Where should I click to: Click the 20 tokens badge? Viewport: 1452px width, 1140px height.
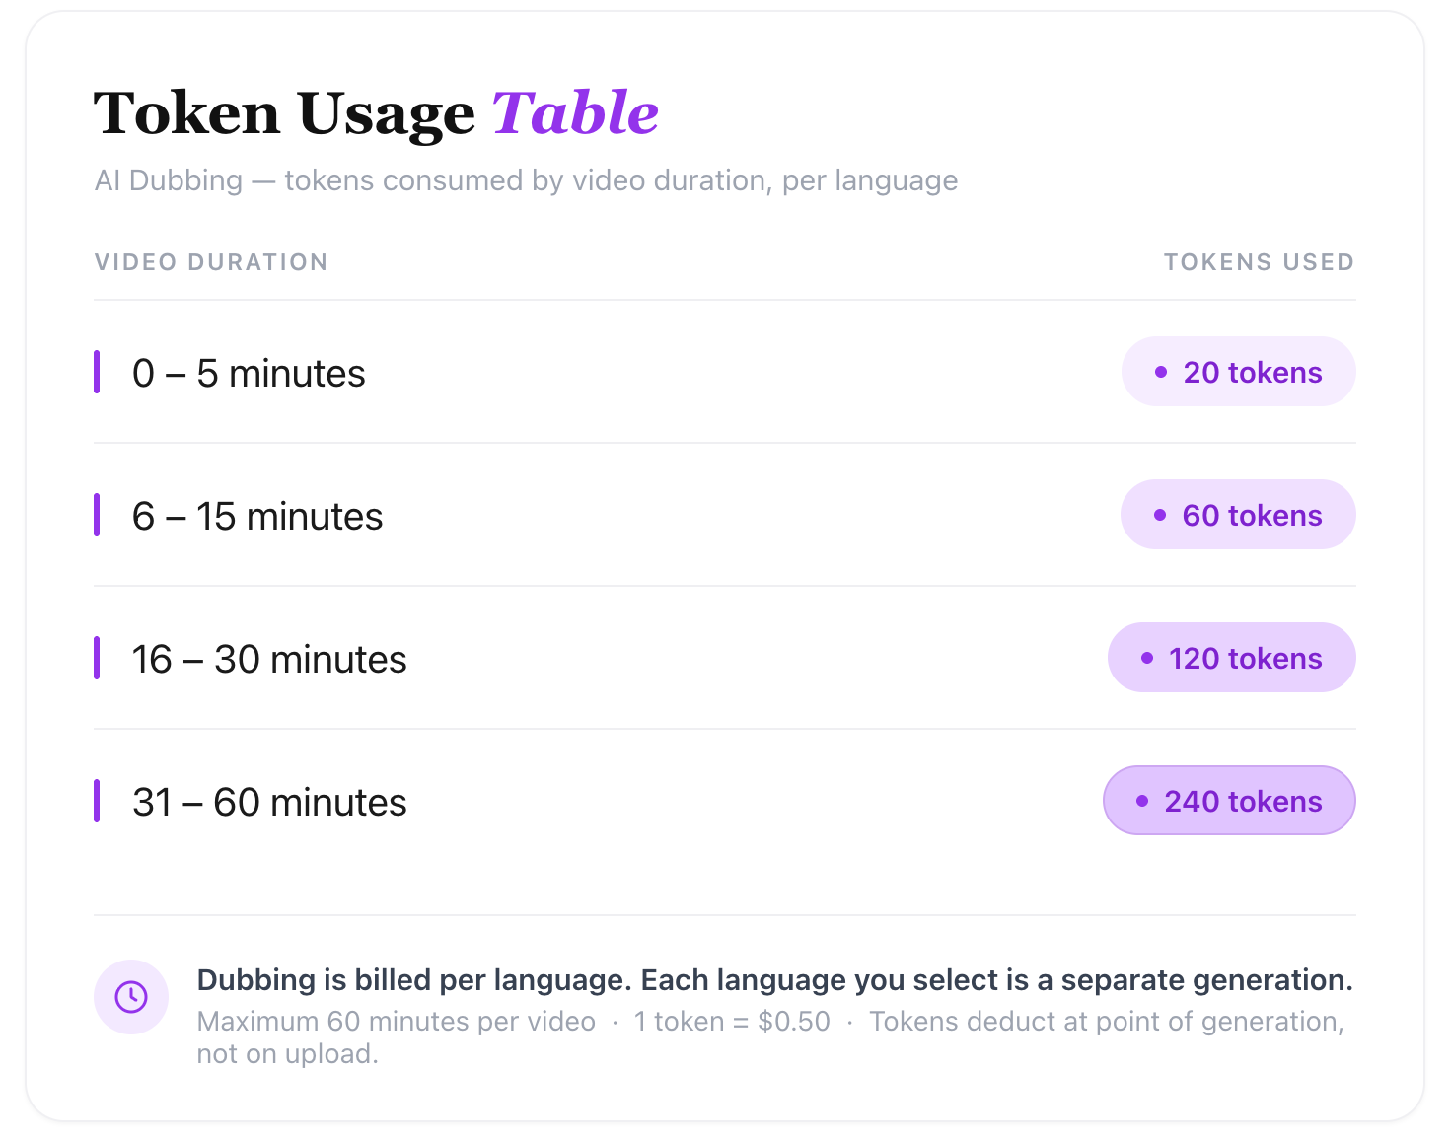pyautogui.click(x=1238, y=372)
